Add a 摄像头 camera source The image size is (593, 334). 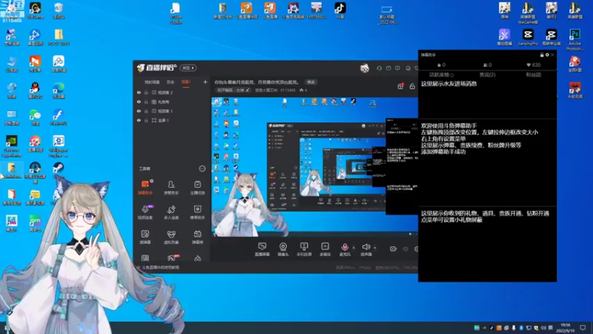[283, 249]
